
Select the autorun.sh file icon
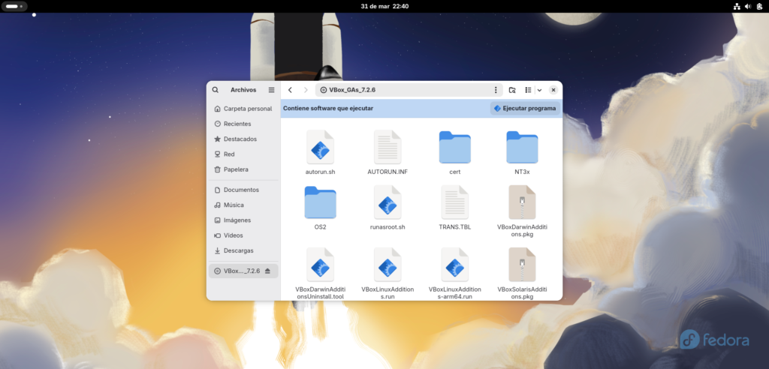[x=320, y=147]
